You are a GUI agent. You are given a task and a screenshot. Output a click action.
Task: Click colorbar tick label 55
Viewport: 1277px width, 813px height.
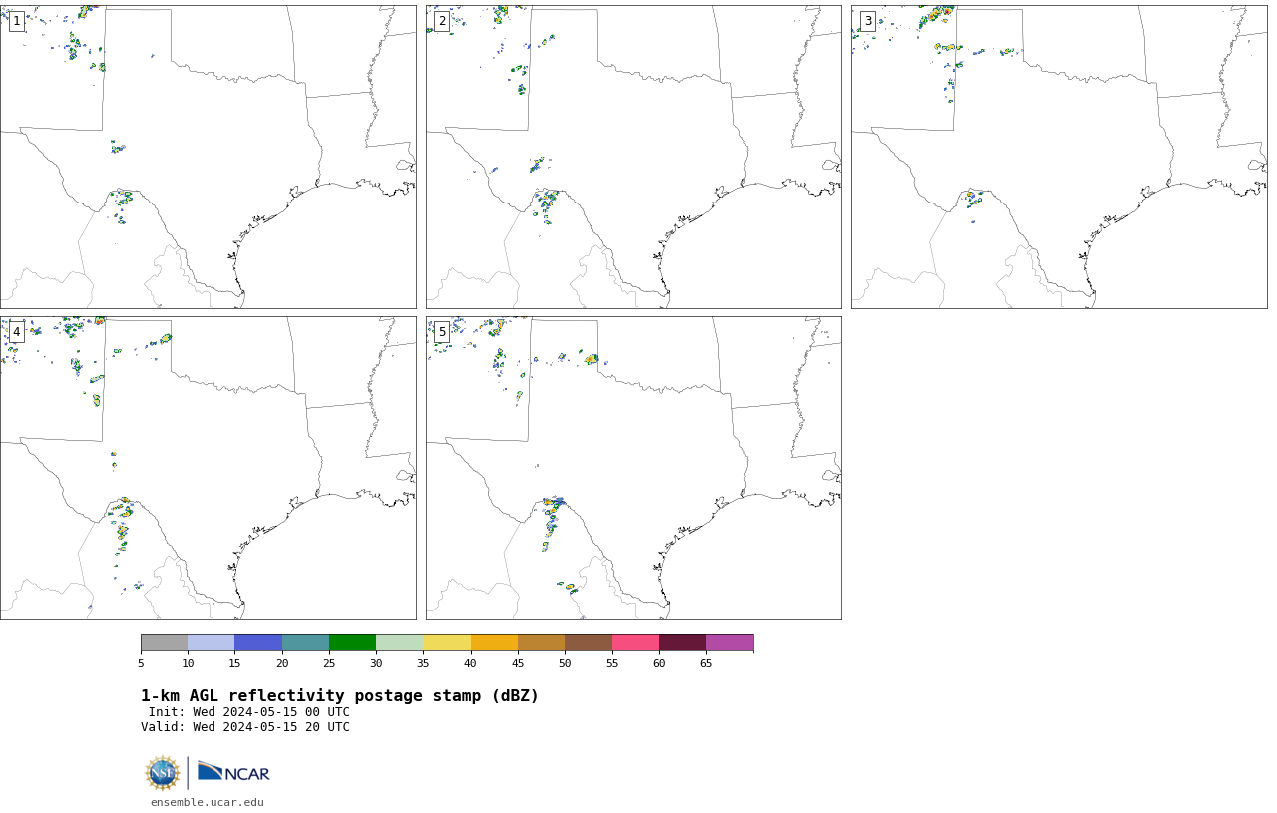[x=612, y=663]
